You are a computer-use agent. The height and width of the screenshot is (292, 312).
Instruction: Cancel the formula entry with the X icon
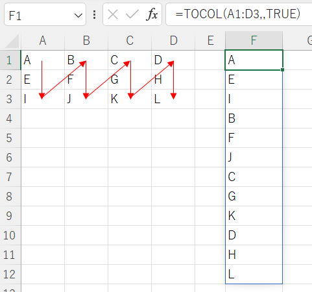(x=113, y=15)
